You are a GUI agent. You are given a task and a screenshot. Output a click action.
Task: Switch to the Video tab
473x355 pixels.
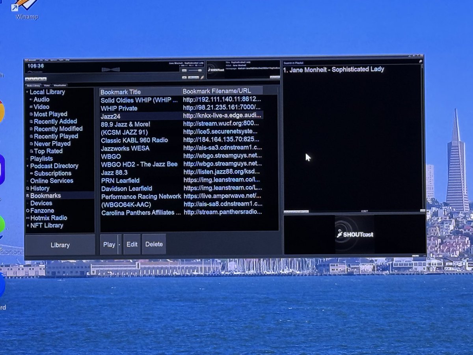coord(47,85)
